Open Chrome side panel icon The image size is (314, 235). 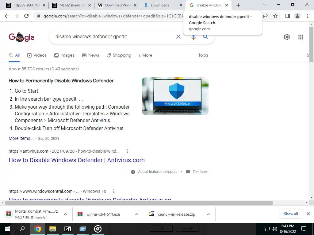pos(288,16)
